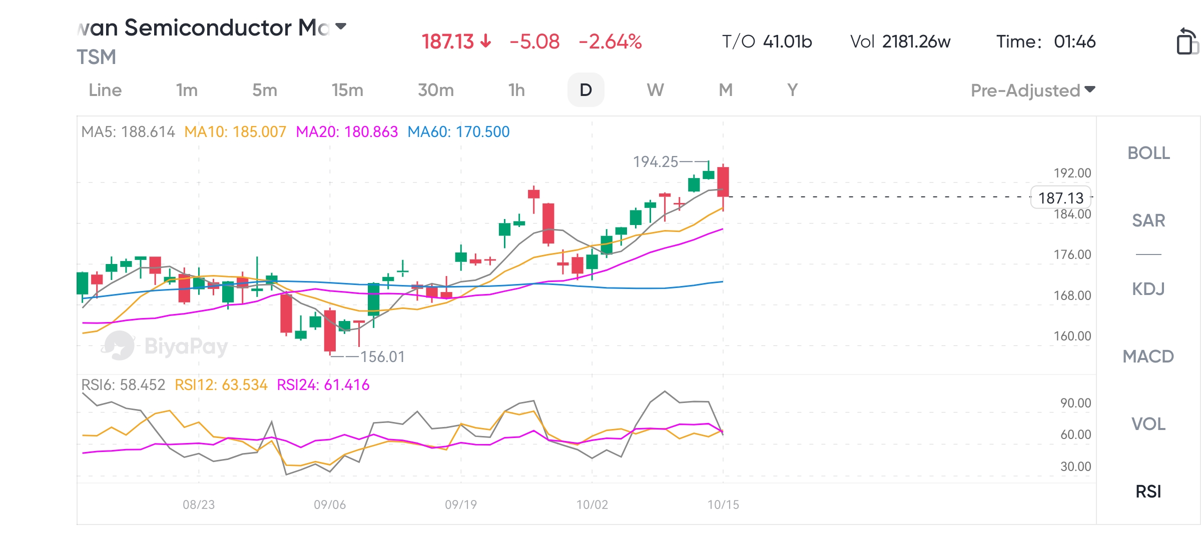
Task: Click the RSI12: 63.534 legend
Action: [x=221, y=385]
